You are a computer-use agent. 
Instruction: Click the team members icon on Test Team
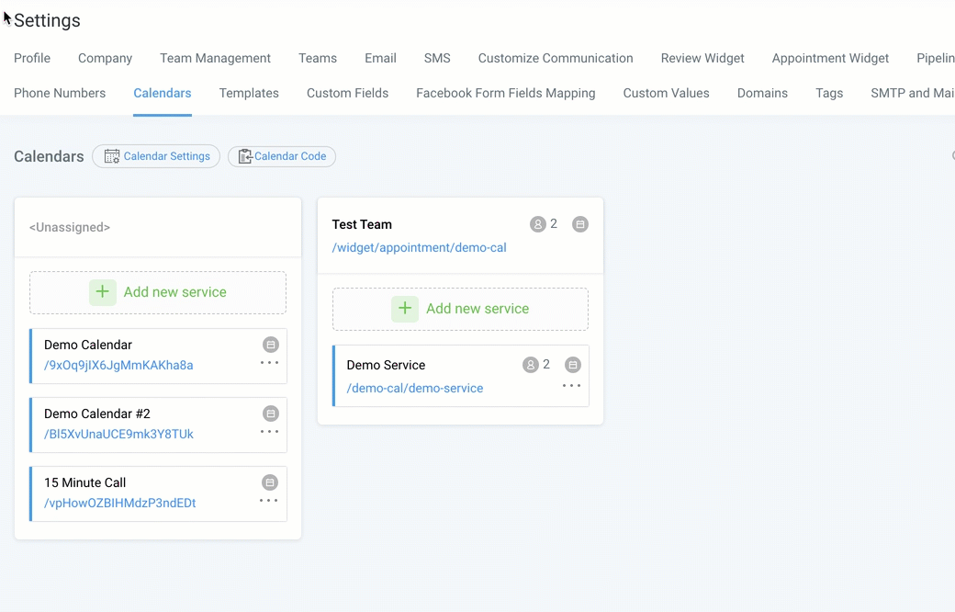click(x=538, y=224)
